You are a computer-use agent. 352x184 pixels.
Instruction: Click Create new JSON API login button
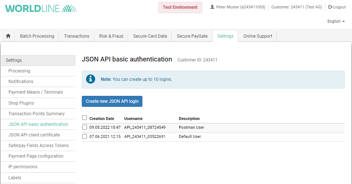pos(112,101)
